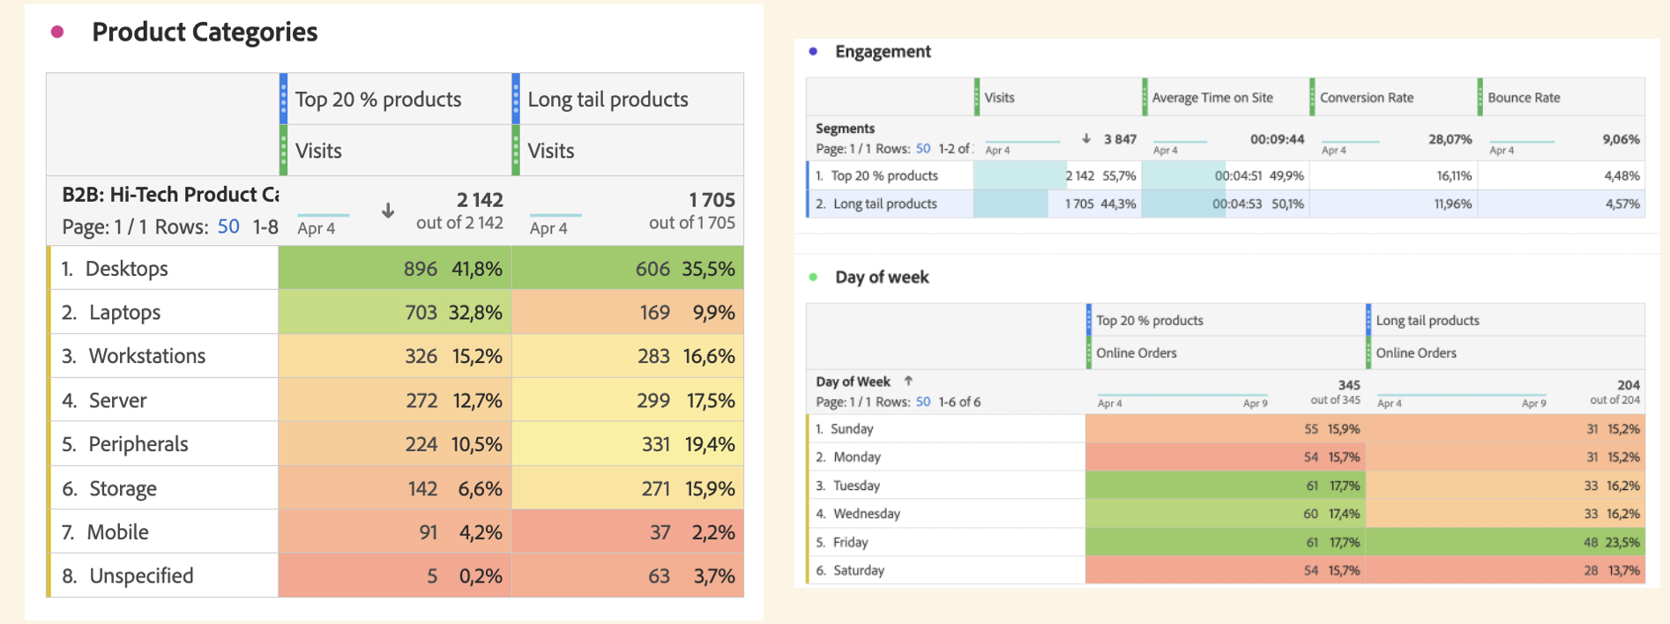Open Rows 50 selector in Engagement table
This screenshot has height=624, width=1670.
(x=923, y=149)
